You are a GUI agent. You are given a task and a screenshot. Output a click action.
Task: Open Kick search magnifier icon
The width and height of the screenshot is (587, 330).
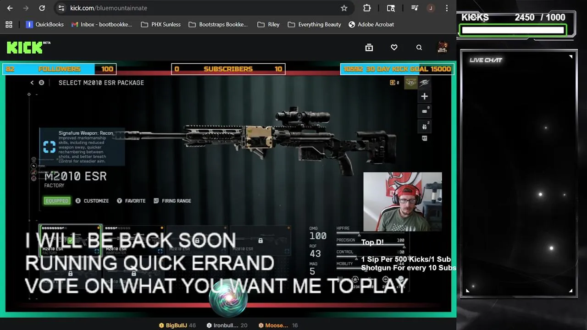coord(419,47)
